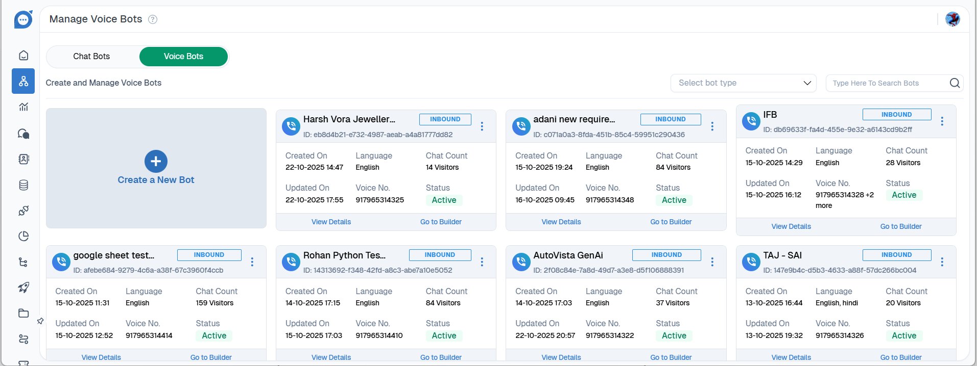Open three-dot menu for IFB bot
977x366 pixels.
pos(942,121)
